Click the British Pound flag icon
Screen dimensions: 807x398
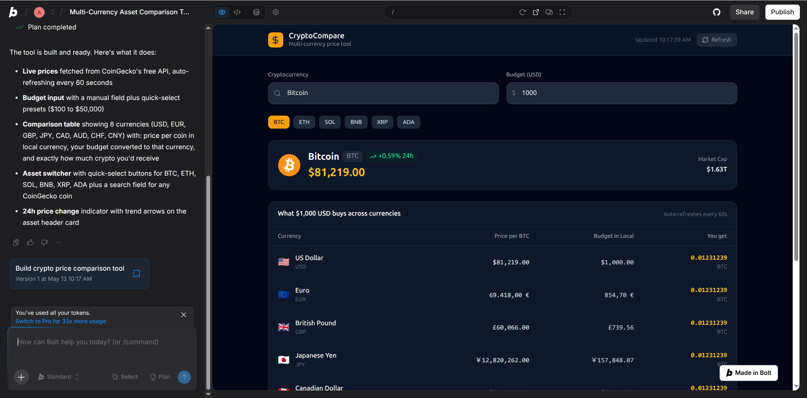click(284, 327)
